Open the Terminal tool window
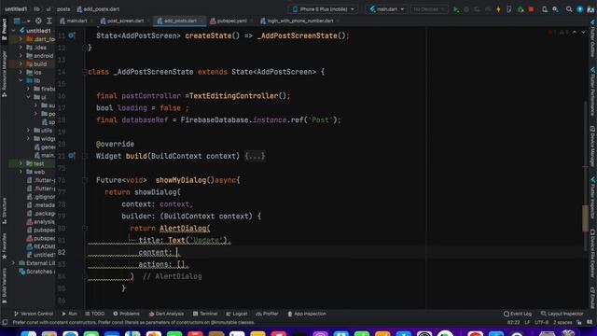 coord(205,314)
